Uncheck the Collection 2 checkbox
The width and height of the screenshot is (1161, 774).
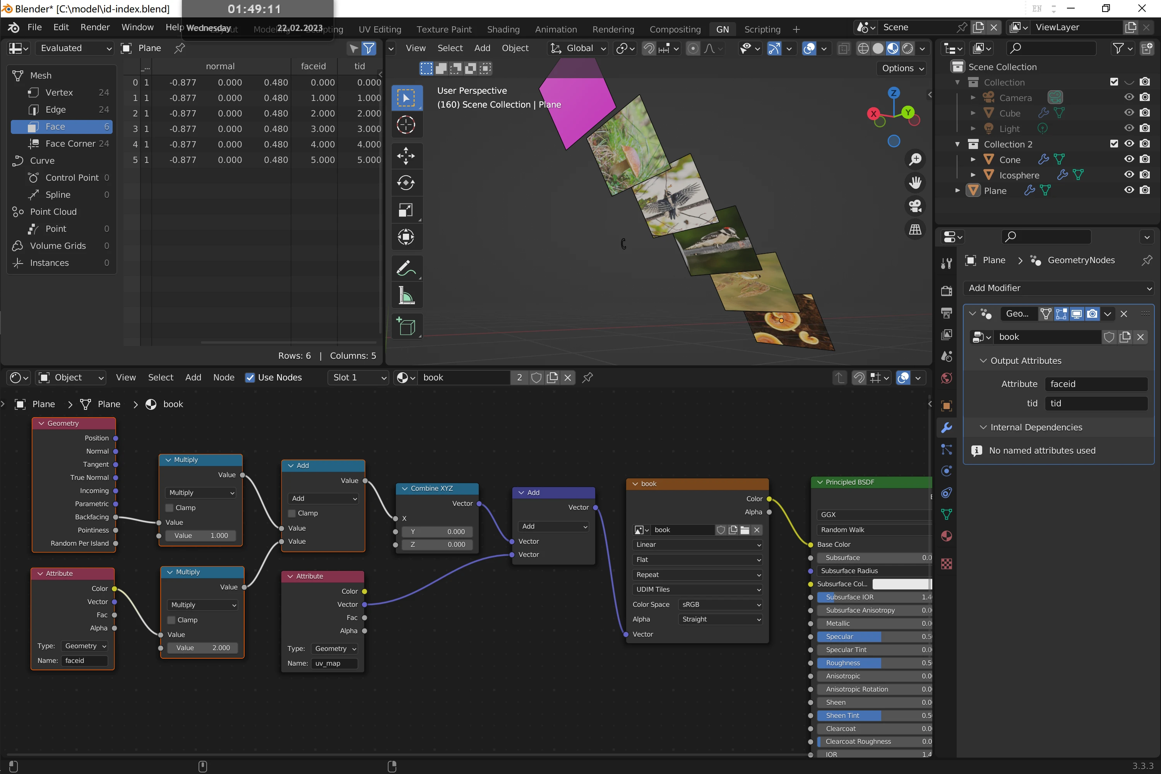(1114, 144)
